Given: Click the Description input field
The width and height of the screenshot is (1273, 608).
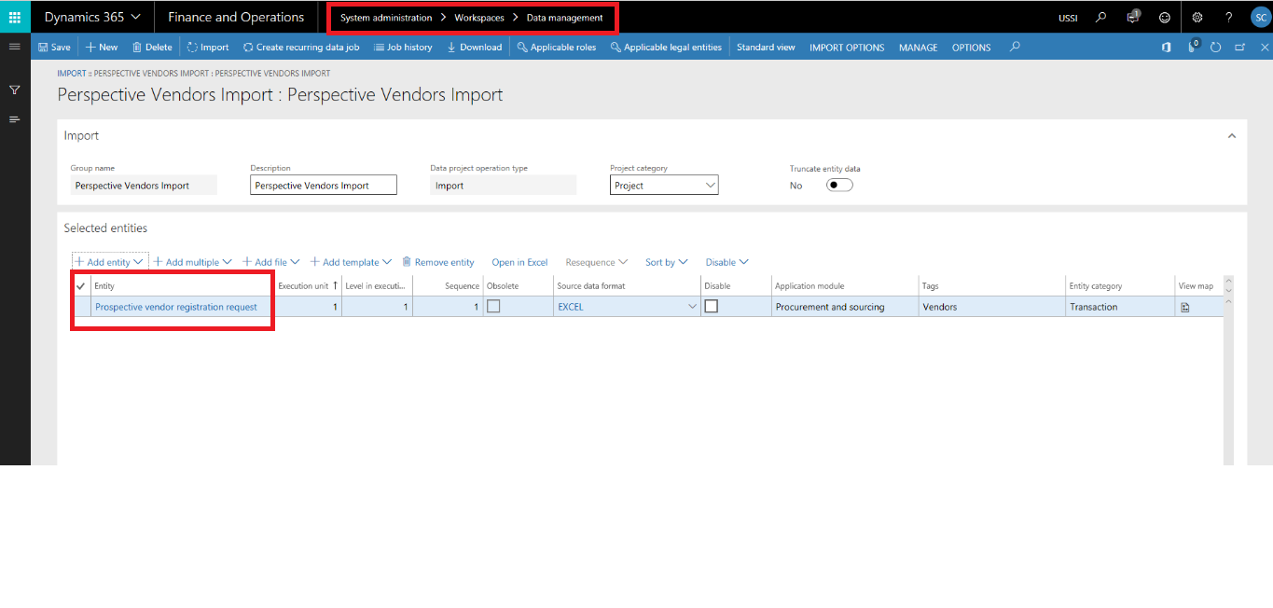Looking at the screenshot, I should click(324, 185).
